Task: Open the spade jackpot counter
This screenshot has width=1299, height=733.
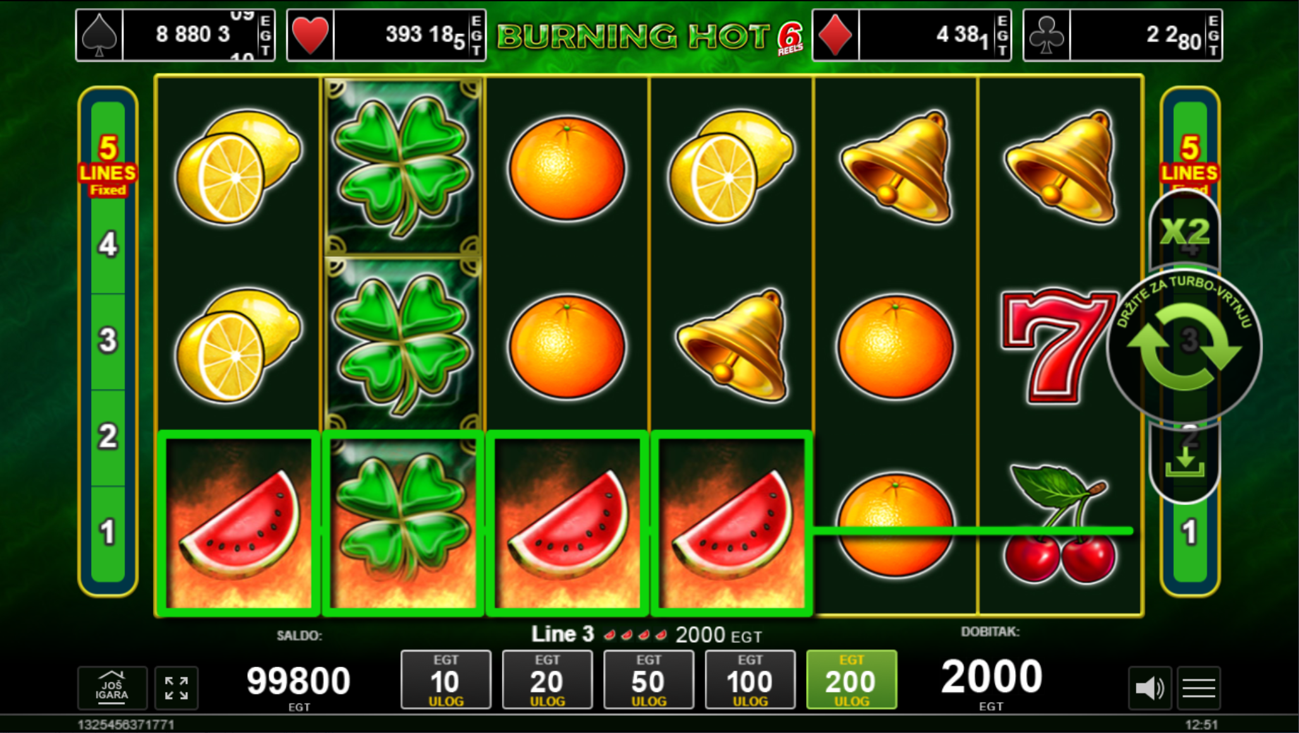Action: pyautogui.click(x=175, y=35)
